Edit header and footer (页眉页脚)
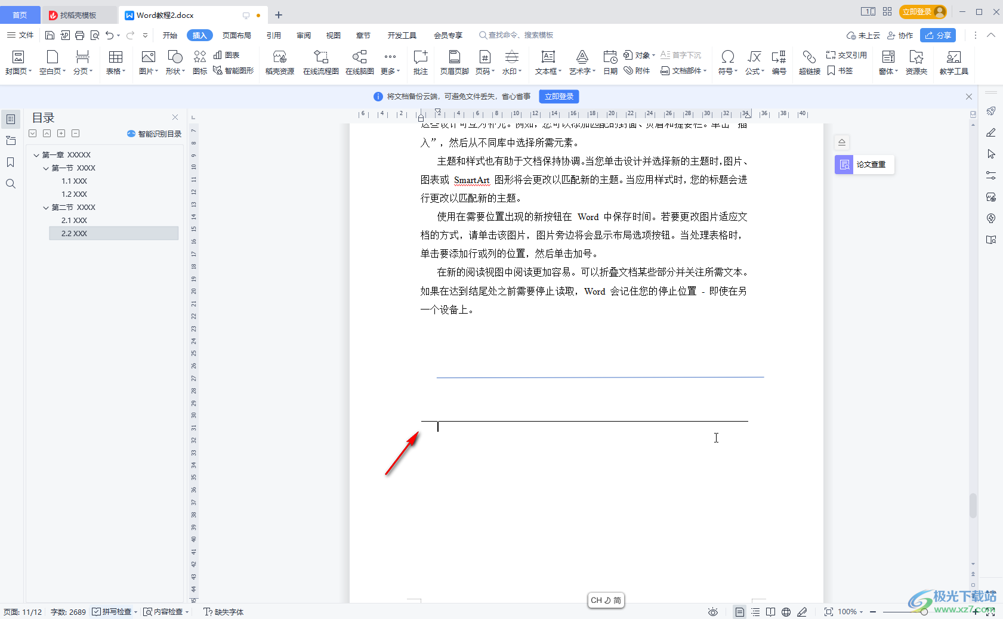Screen dimensions: 1003x619 pos(455,63)
